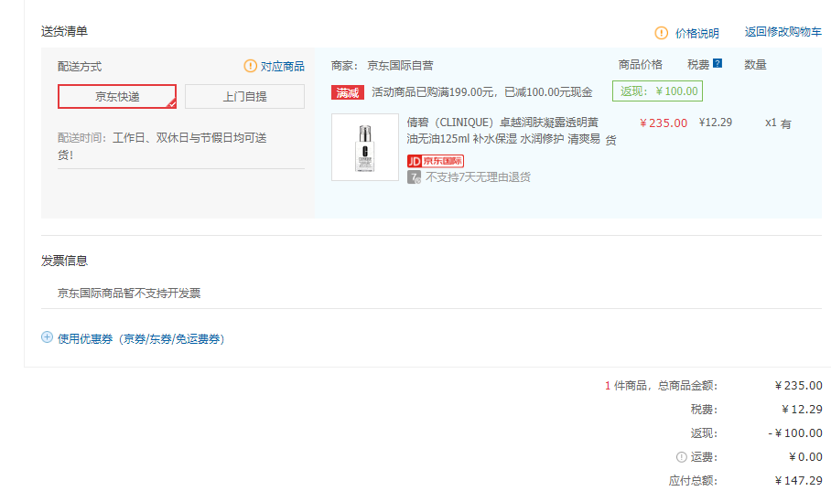831x491 pixels.
Task: Click 京东国际商品暂不支持开发票 notice
Action: tap(129, 293)
